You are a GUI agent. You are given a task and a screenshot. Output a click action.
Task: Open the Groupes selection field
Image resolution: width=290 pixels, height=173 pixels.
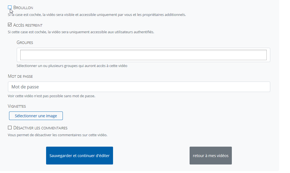tap(143, 55)
